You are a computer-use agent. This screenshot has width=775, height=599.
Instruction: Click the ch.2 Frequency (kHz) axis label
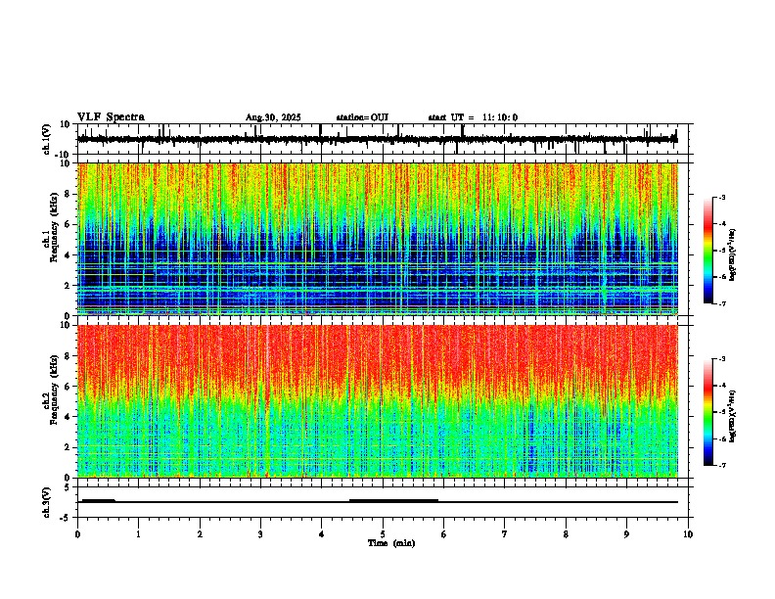point(51,390)
